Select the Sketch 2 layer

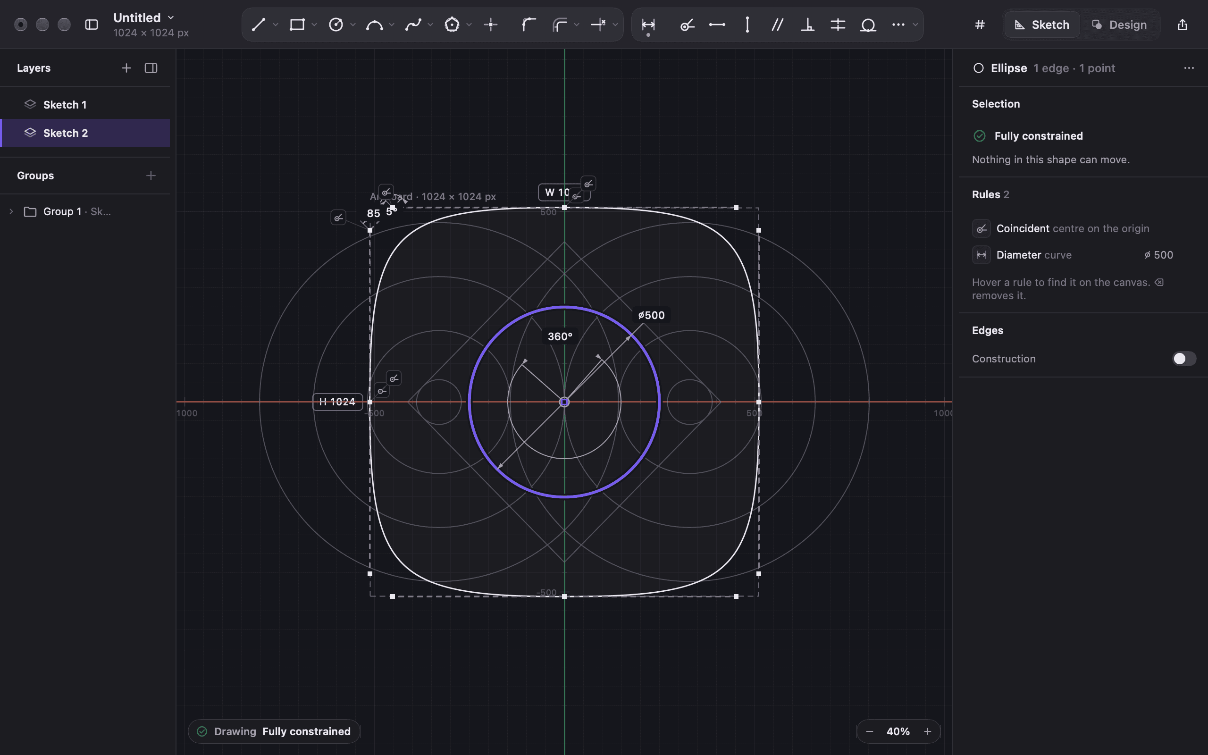point(85,133)
